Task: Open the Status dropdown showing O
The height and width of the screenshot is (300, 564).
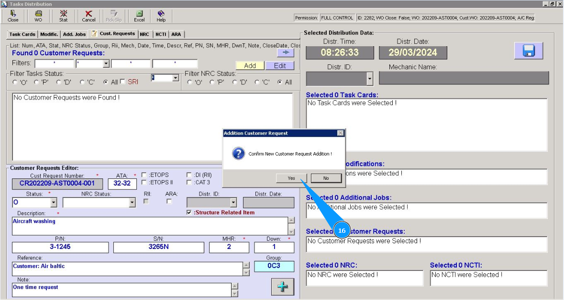Action: tap(54, 203)
